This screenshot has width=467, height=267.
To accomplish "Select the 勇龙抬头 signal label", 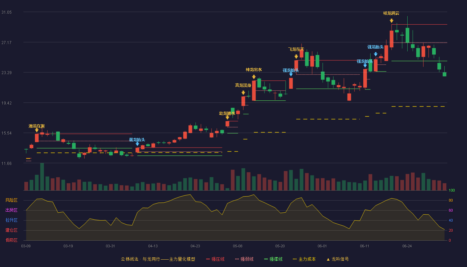I will click(137, 140).
